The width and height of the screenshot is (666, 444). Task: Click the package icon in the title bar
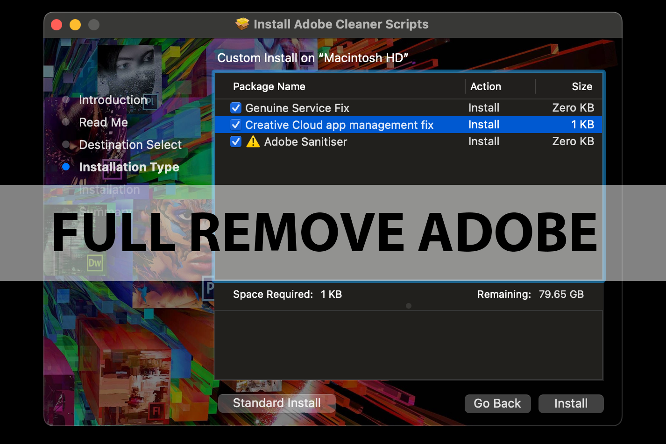click(x=242, y=24)
